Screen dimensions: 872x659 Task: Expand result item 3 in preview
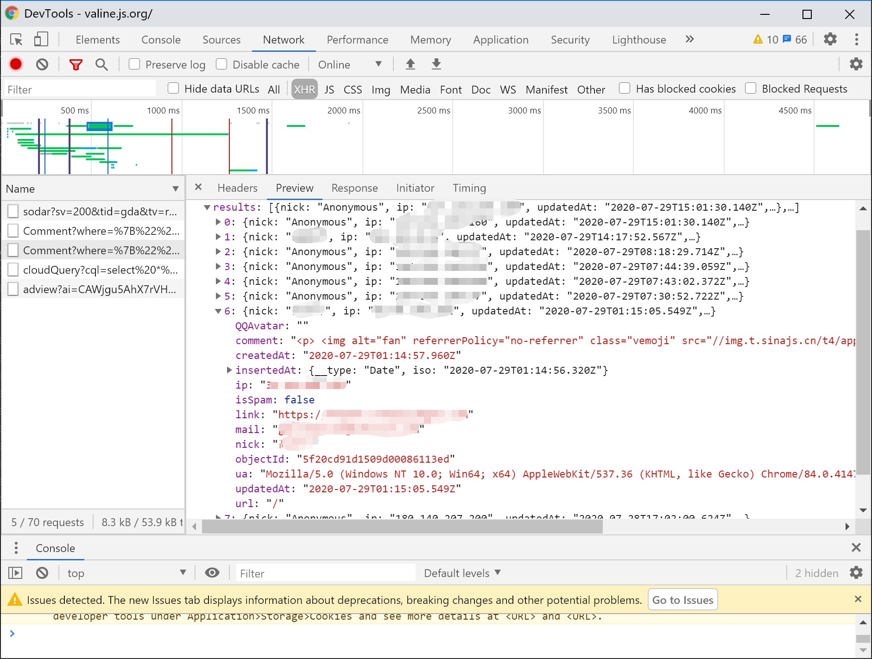coord(218,267)
